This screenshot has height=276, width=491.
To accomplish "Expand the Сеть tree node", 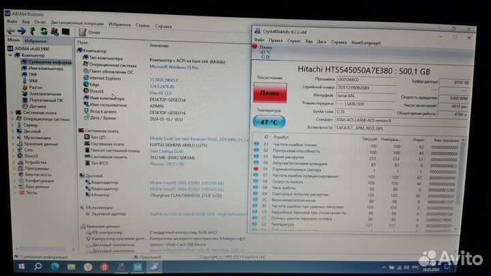I will pos(13,150).
